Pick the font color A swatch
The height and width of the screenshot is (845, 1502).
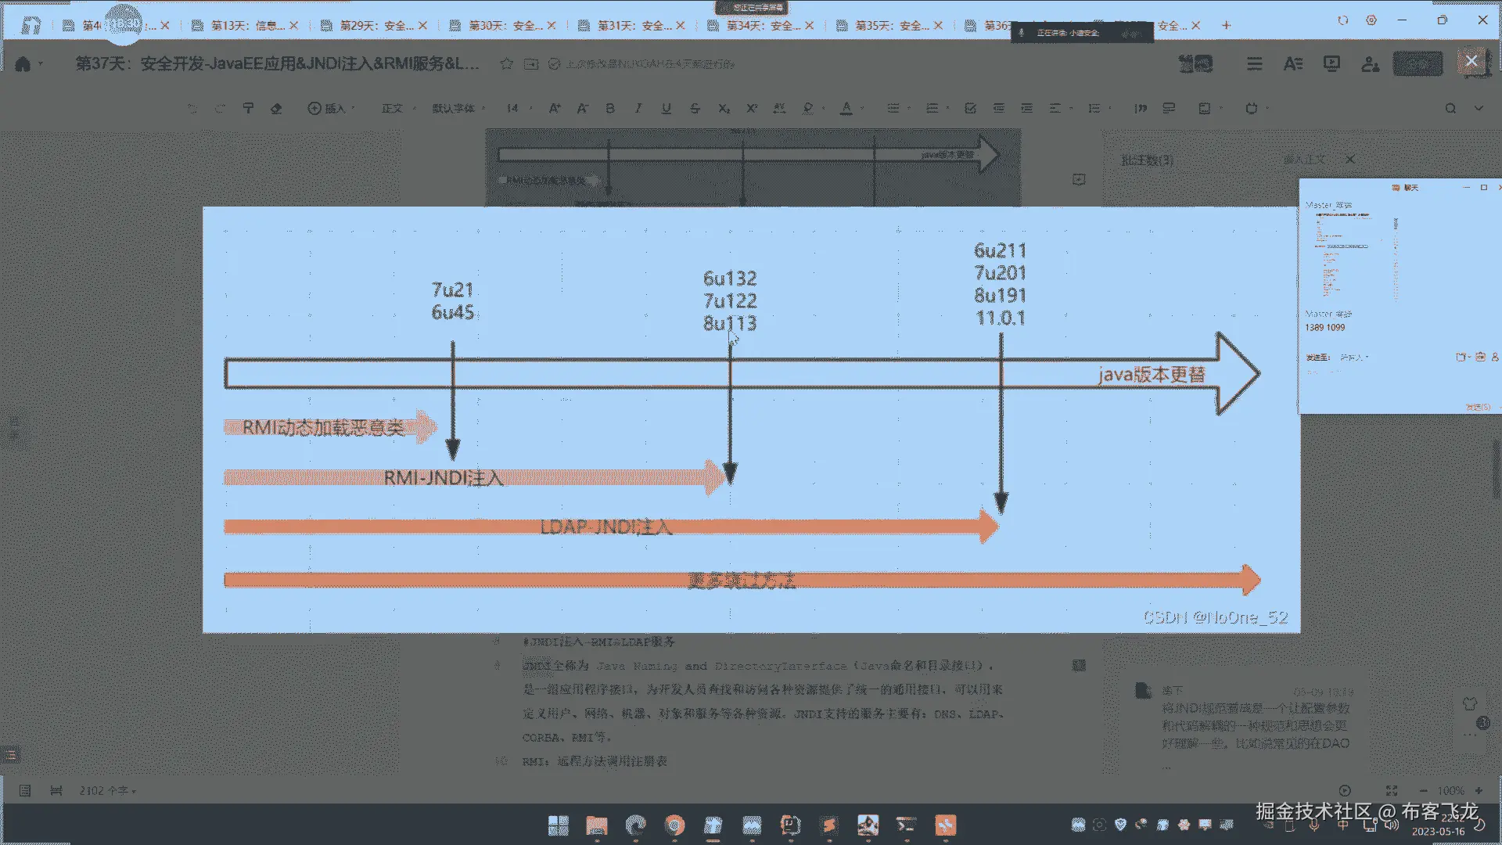point(846,109)
